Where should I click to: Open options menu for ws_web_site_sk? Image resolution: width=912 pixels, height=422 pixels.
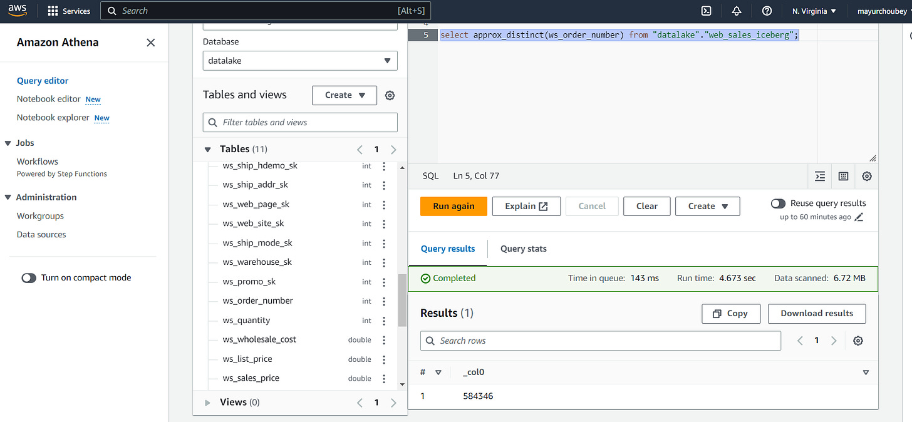pos(384,224)
